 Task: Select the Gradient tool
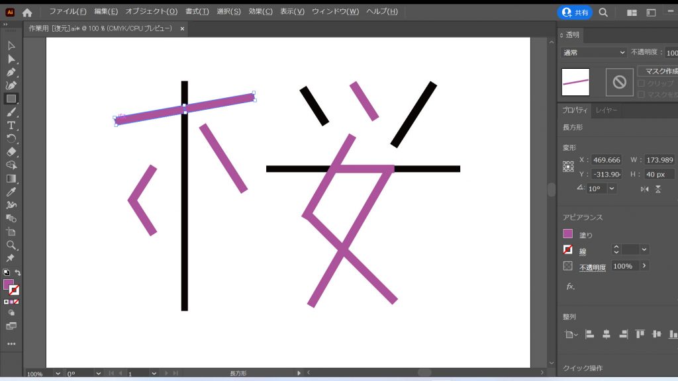[11, 179]
